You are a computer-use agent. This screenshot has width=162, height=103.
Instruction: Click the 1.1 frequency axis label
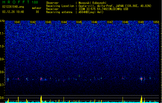tap(2, 33)
